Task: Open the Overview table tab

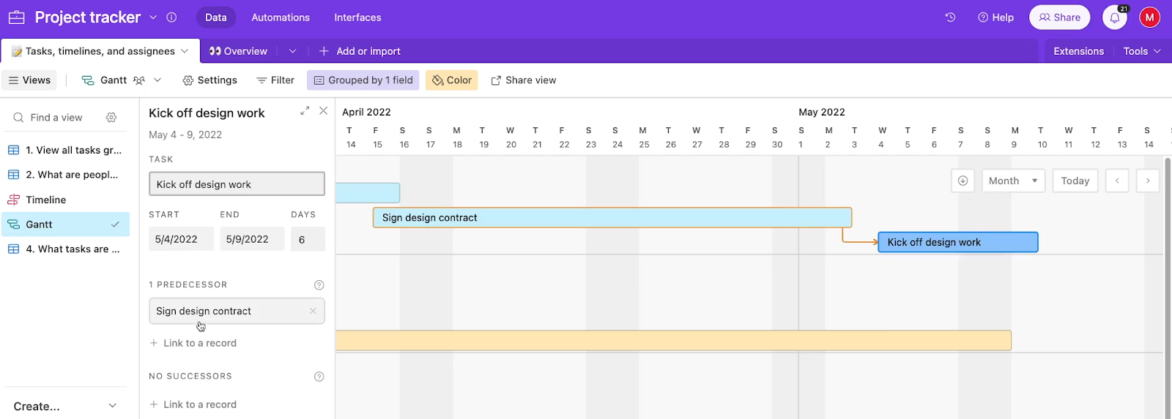Action: pyautogui.click(x=238, y=51)
